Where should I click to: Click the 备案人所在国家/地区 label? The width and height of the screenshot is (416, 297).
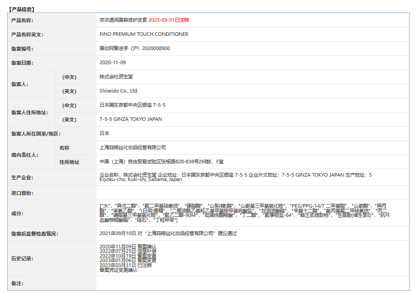[36, 134]
